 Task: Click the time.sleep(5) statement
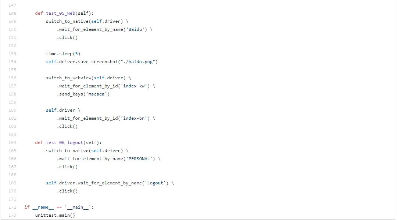[63, 54]
